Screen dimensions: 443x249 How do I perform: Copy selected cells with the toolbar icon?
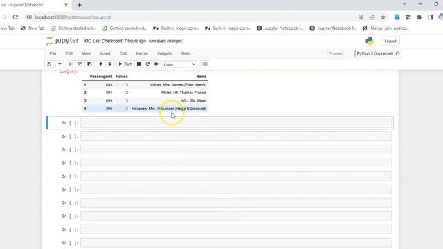coord(80,64)
